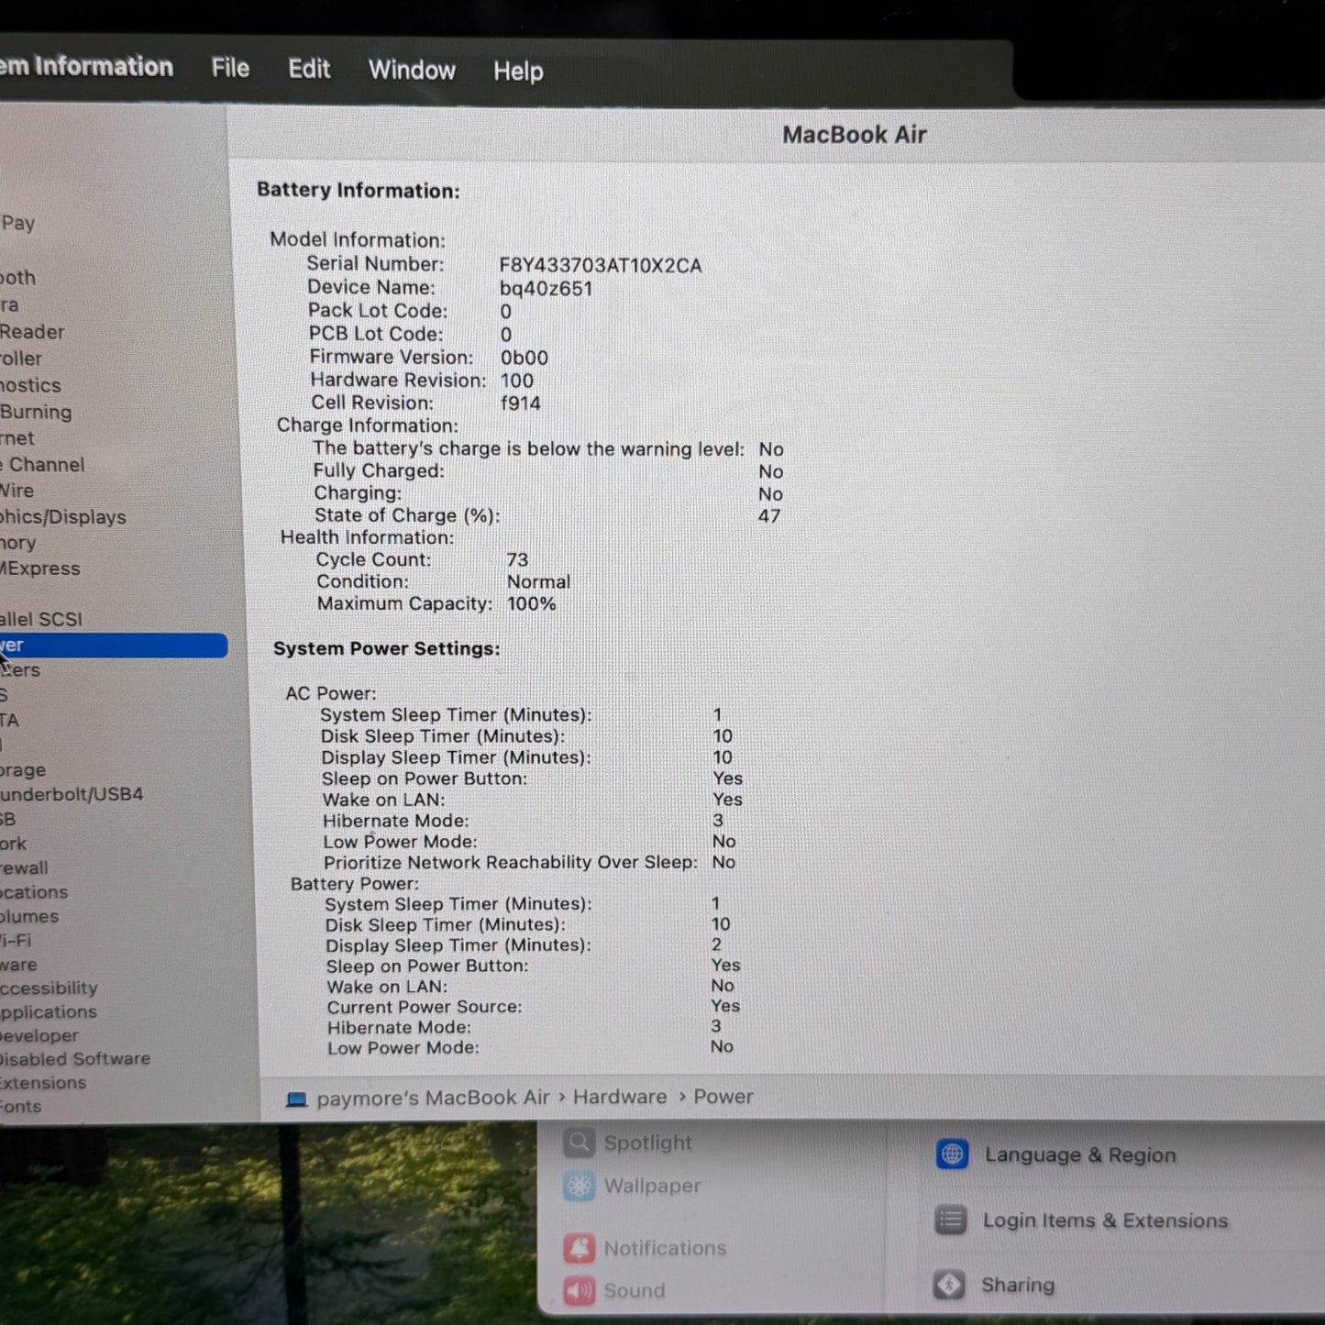Click the Spotlight magnifier icon

pyautogui.click(x=579, y=1143)
